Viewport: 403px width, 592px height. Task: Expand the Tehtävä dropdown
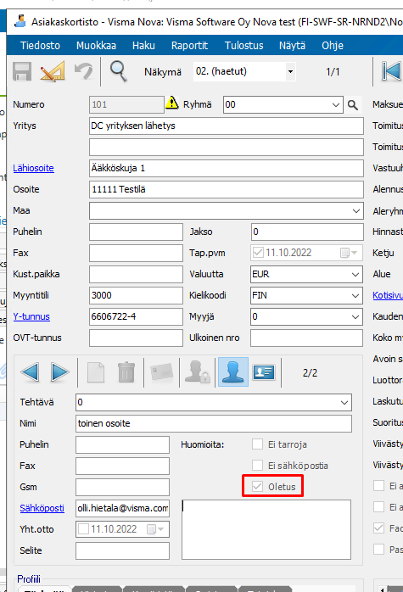(344, 402)
